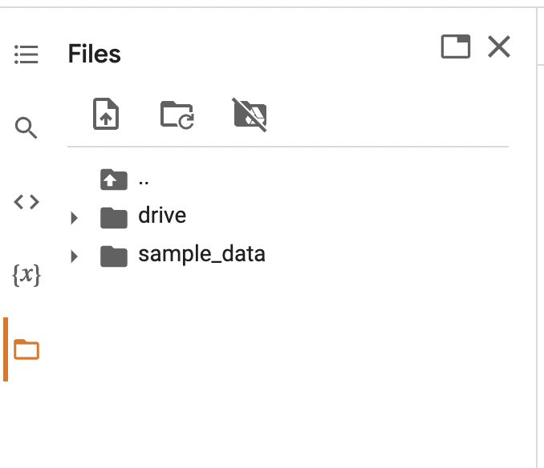
Task: Click the Files panel heading
Action: click(x=95, y=54)
